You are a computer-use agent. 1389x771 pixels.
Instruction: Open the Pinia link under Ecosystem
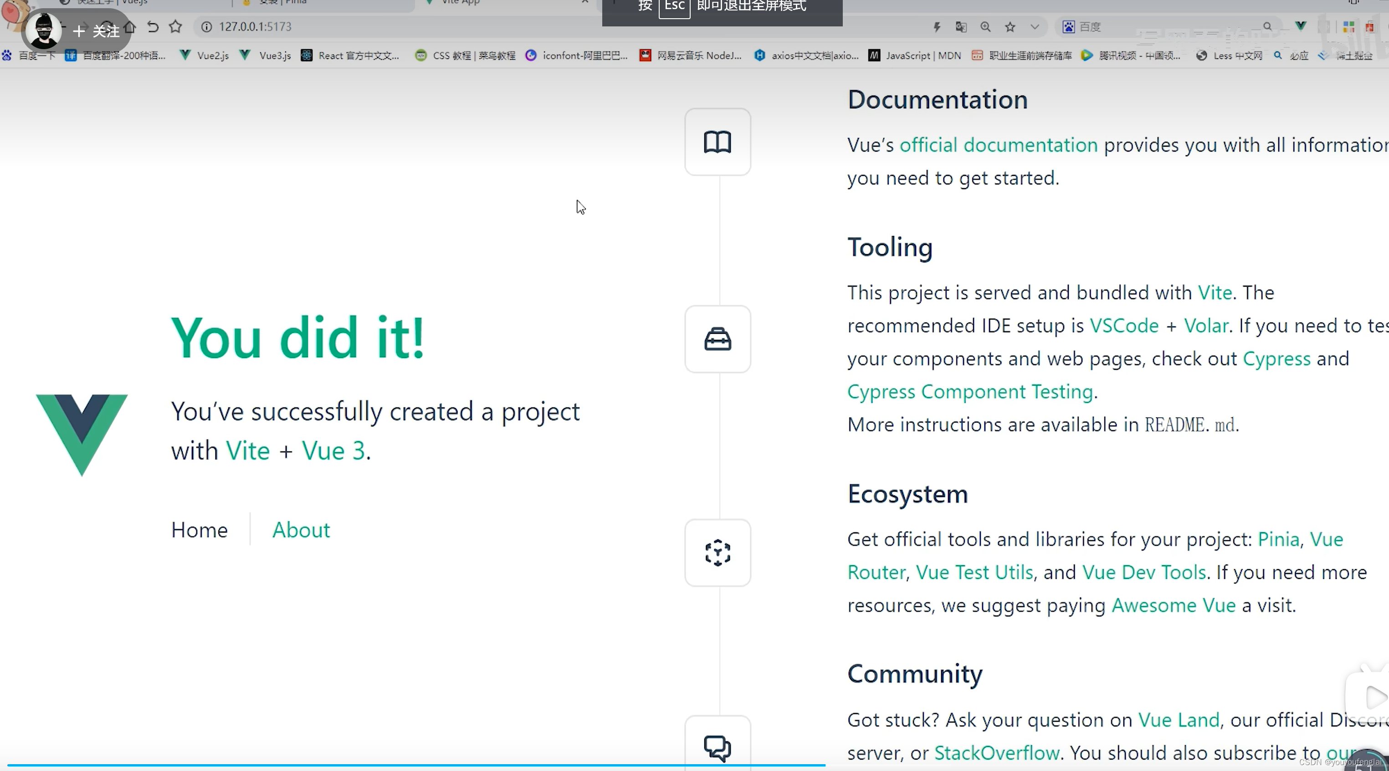click(1278, 539)
